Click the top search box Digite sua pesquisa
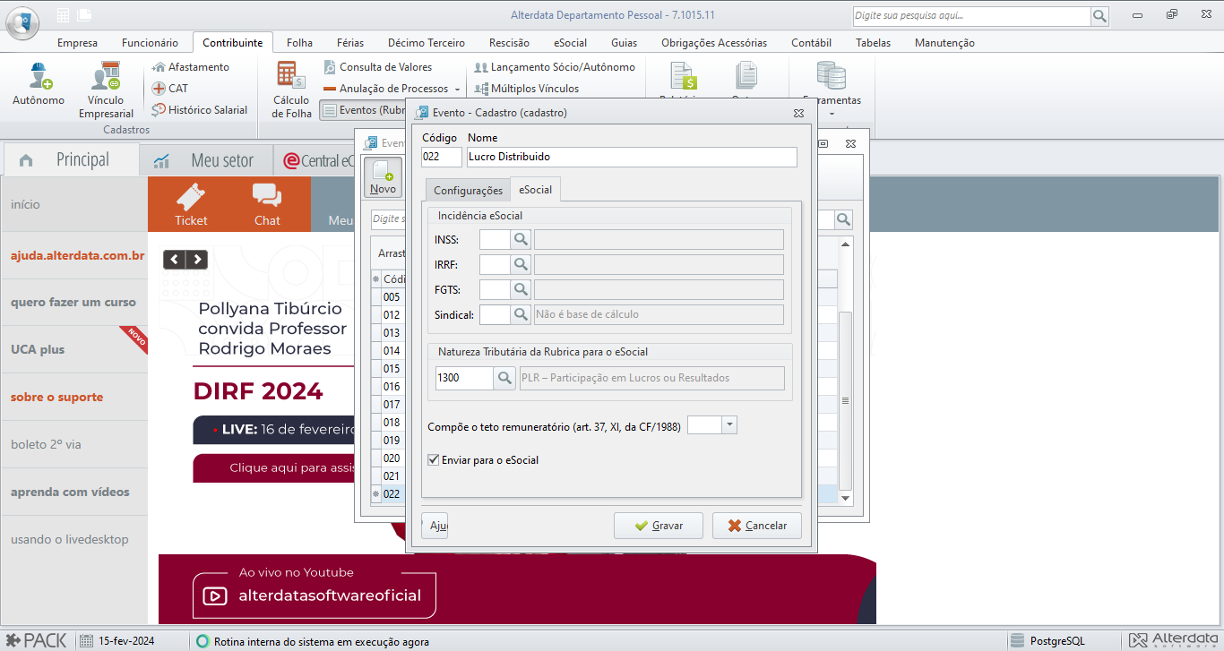The image size is (1224, 651). pos(971,16)
